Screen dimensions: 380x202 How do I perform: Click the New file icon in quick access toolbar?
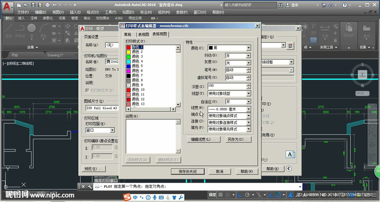click(19, 5)
